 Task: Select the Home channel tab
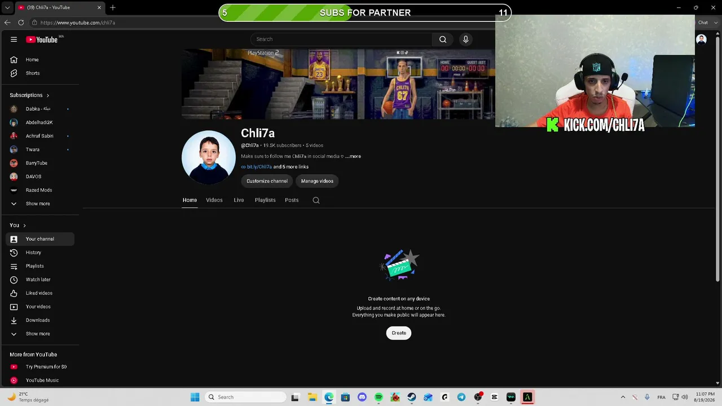pos(190,200)
